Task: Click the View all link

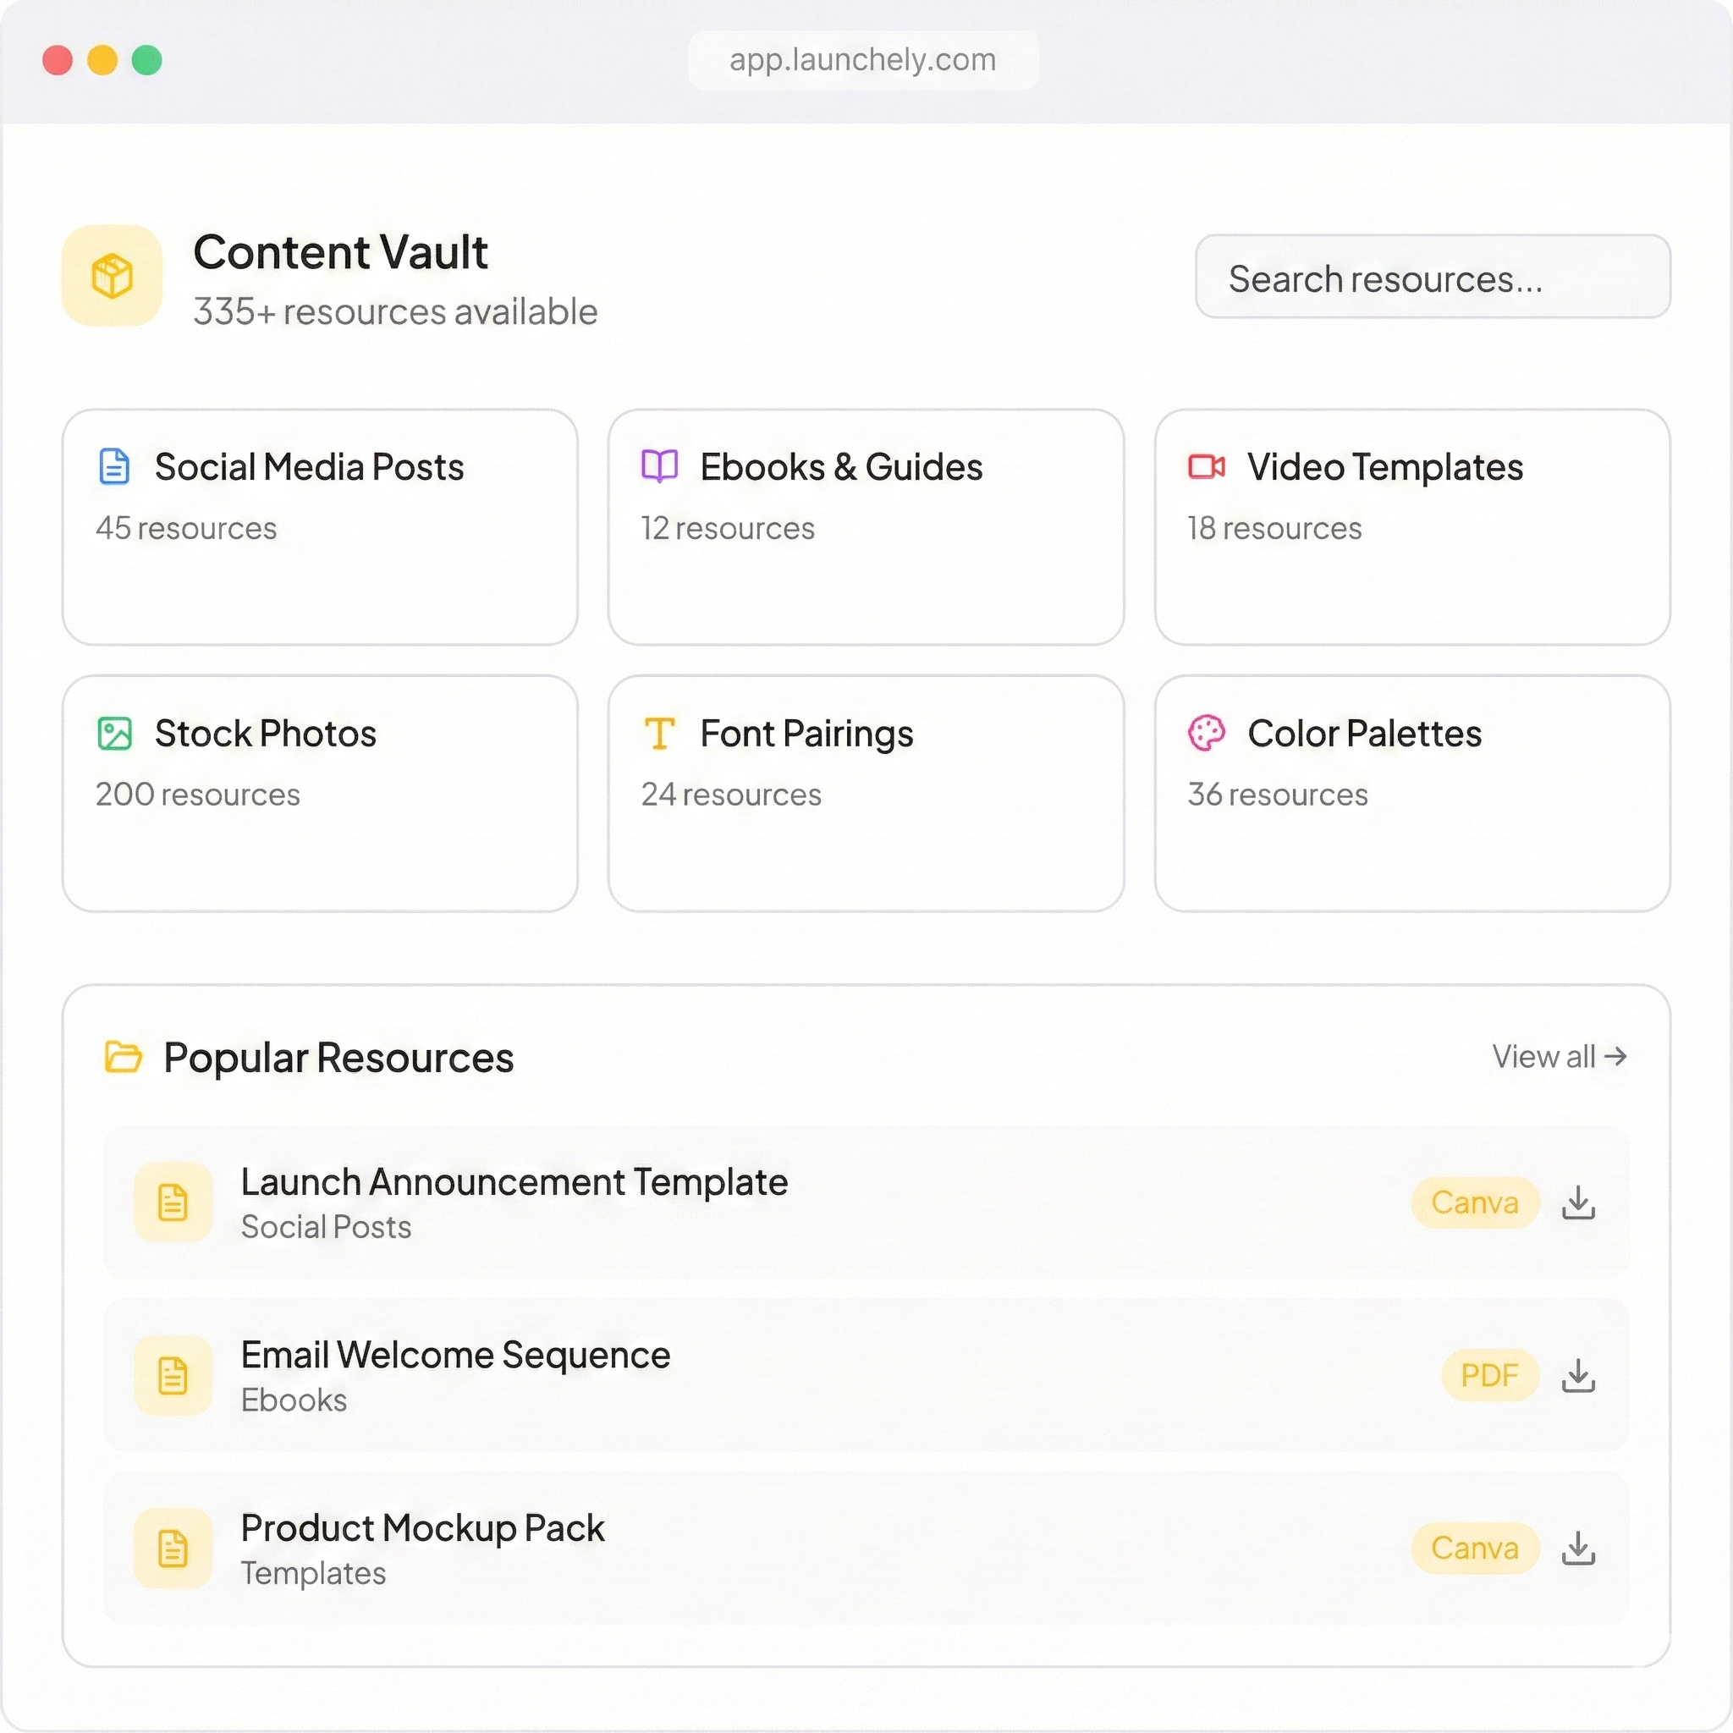Action: coord(1559,1057)
